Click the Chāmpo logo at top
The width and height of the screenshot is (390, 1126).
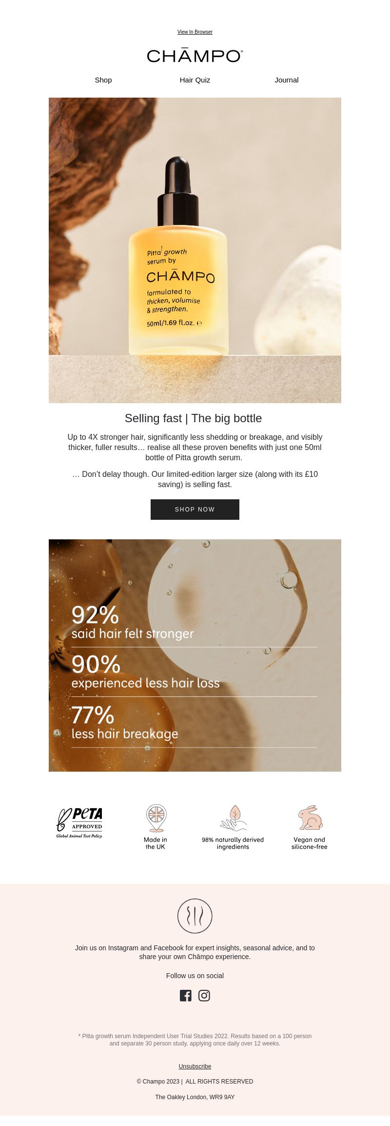coord(195,56)
